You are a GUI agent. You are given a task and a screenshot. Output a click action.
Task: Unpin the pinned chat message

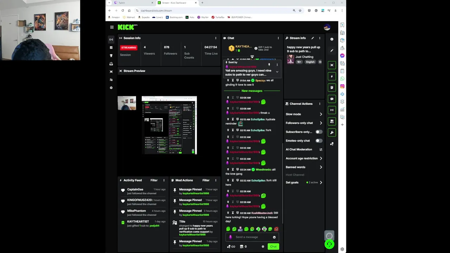pyautogui.click(x=269, y=65)
